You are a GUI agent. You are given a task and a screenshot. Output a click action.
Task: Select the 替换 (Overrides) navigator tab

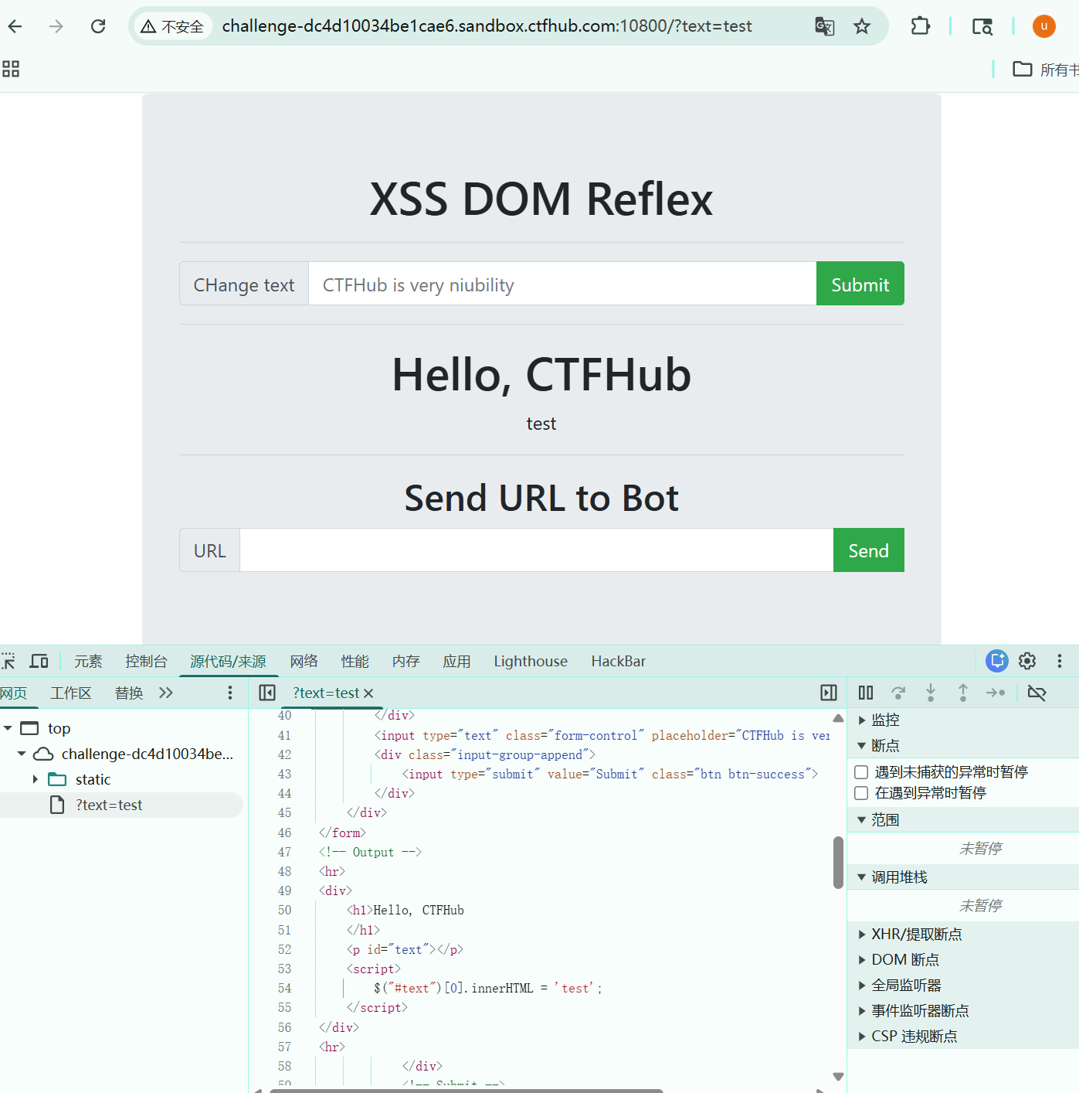point(129,693)
